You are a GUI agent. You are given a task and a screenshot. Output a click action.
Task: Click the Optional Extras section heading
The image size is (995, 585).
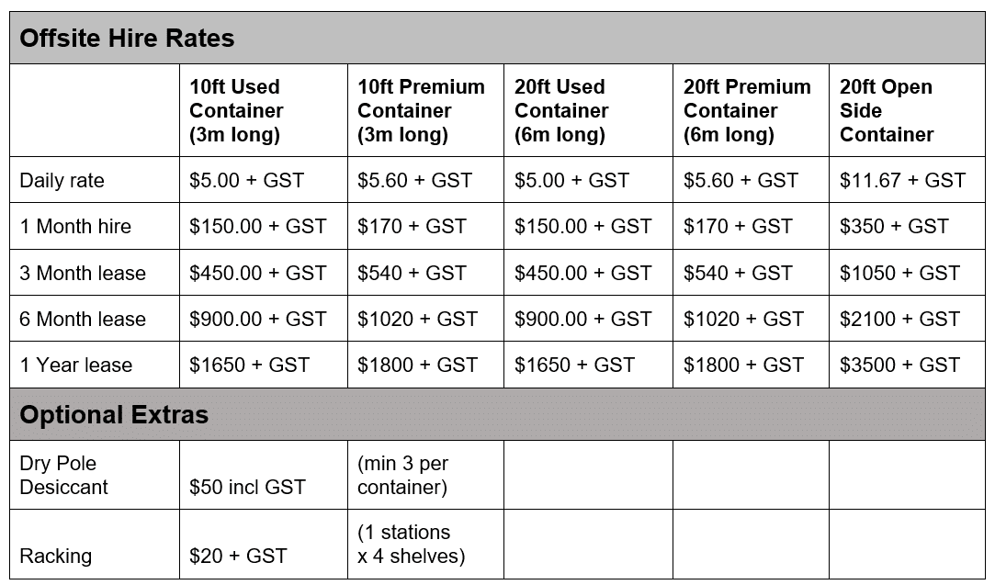pyautogui.click(x=114, y=415)
